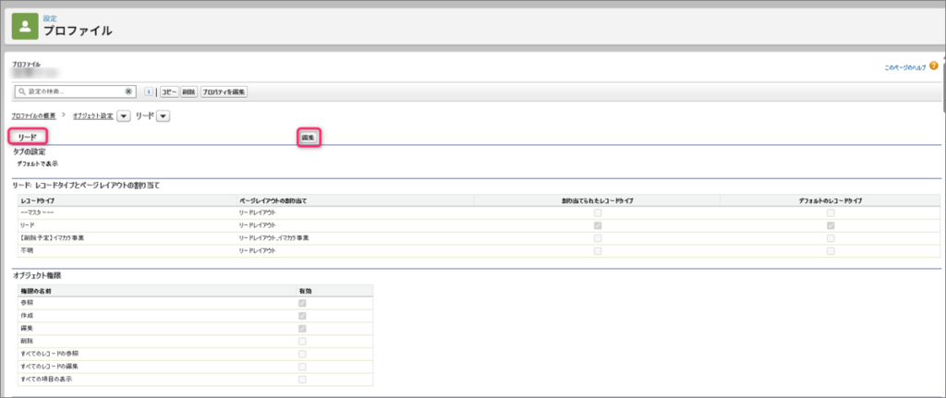Click the green profile icon in header
The height and width of the screenshot is (398, 946).
(x=25, y=27)
